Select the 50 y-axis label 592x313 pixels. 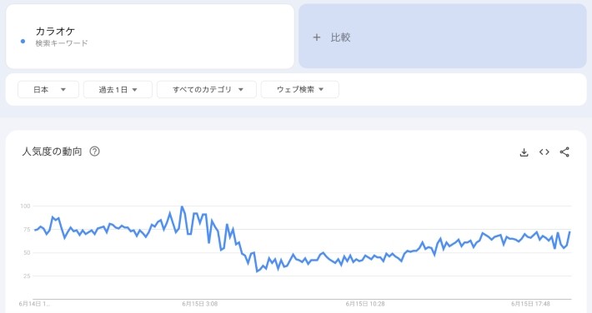click(x=27, y=253)
